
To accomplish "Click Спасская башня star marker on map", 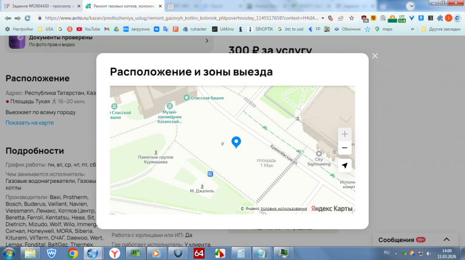I will [x=186, y=98].
